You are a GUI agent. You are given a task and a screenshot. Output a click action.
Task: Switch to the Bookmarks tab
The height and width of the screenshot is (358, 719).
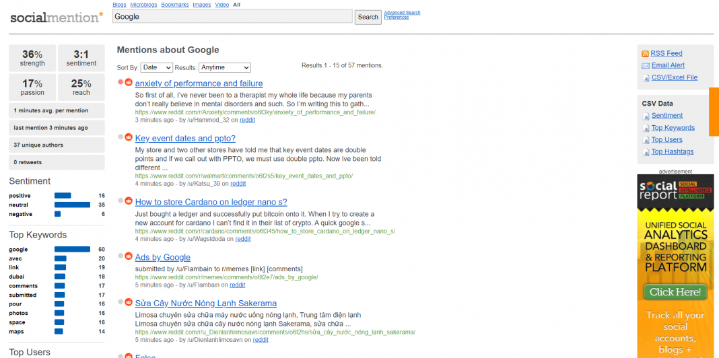(175, 5)
